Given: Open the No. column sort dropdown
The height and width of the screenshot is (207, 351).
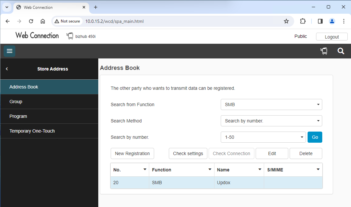Looking at the screenshot, I should point(144,169).
